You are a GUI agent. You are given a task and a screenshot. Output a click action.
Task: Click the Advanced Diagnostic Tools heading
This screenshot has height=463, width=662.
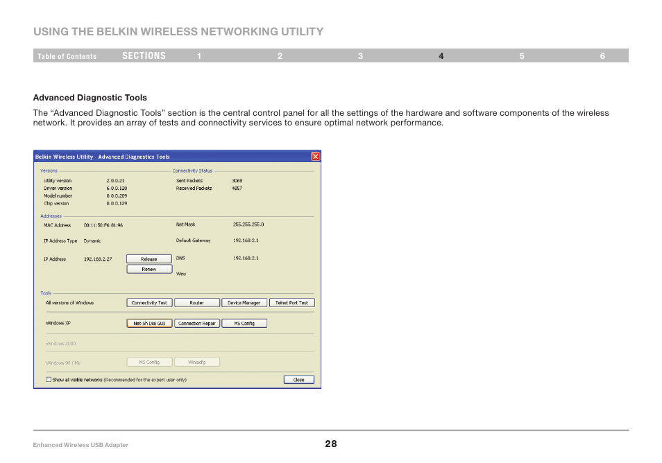click(x=90, y=98)
